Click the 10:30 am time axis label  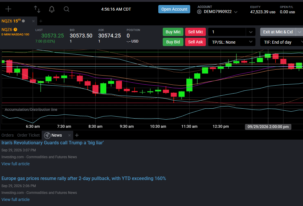[x=158, y=126]
